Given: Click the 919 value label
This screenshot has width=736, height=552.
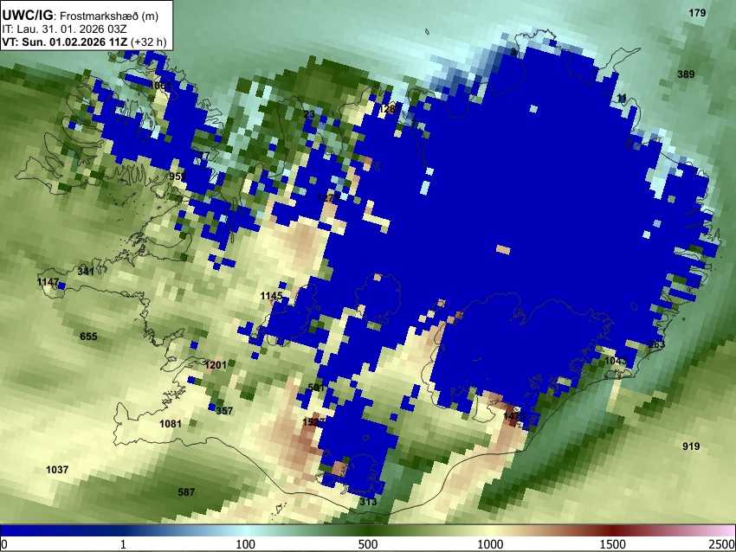Looking at the screenshot, I should (x=691, y=446).
